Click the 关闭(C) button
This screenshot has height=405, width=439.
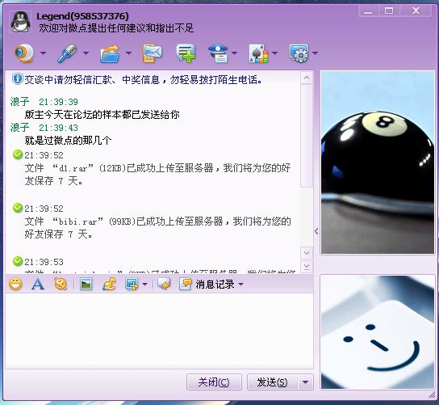pos(214,382)
